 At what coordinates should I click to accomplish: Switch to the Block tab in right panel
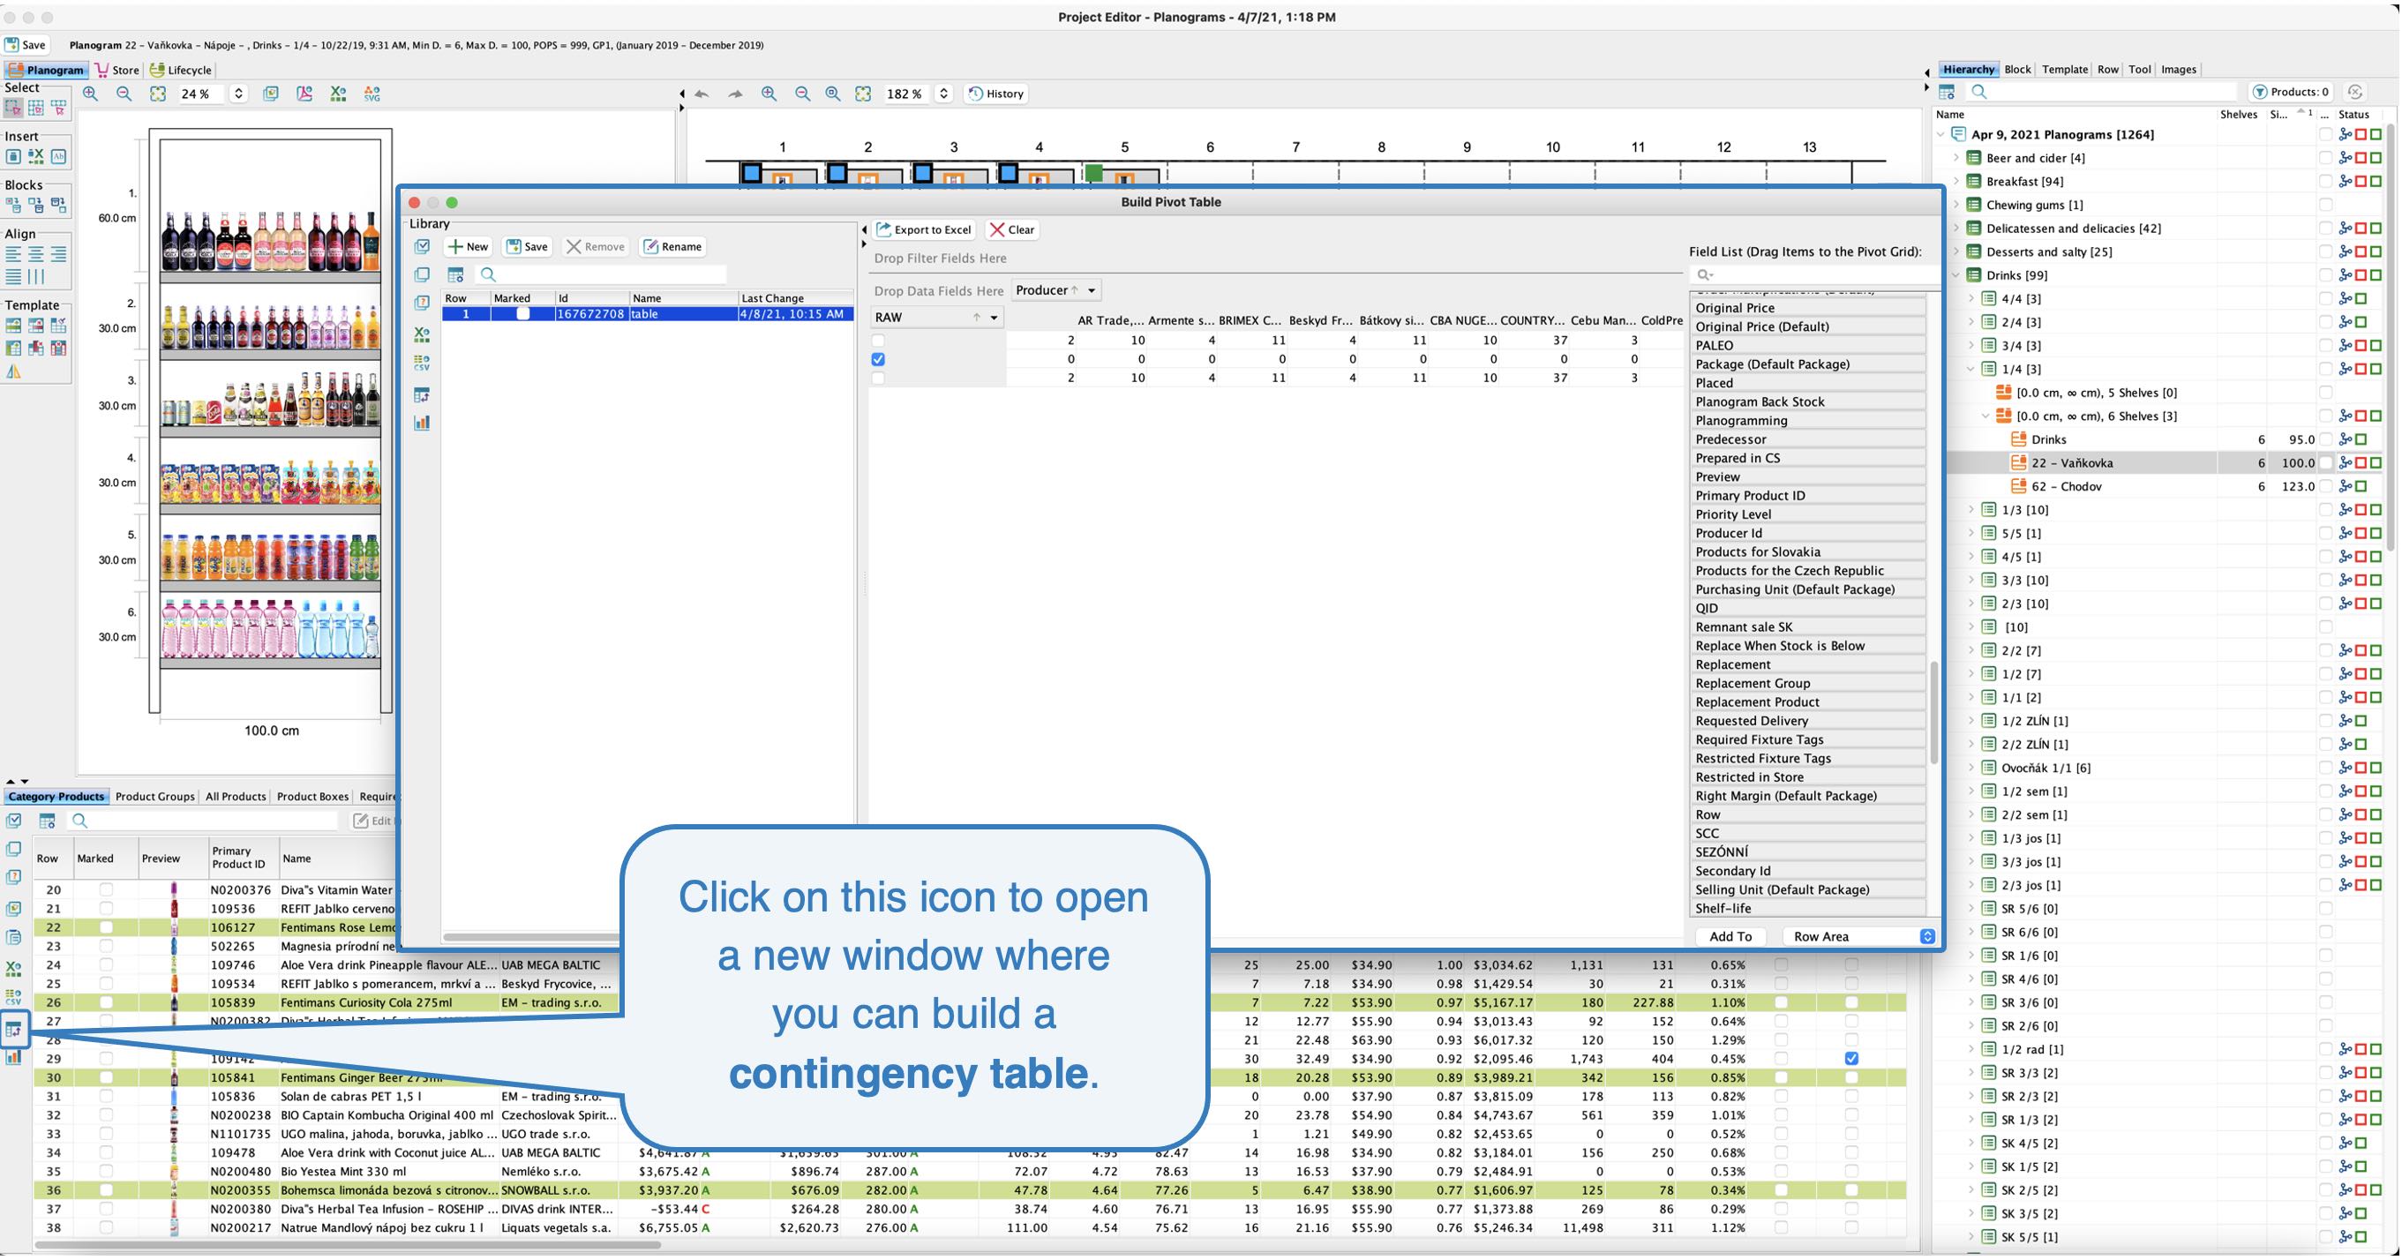(2017, 69)
